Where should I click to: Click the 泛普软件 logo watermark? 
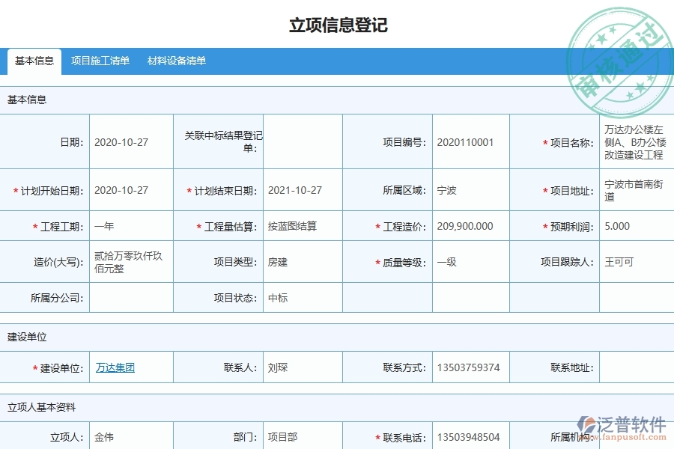622,422
